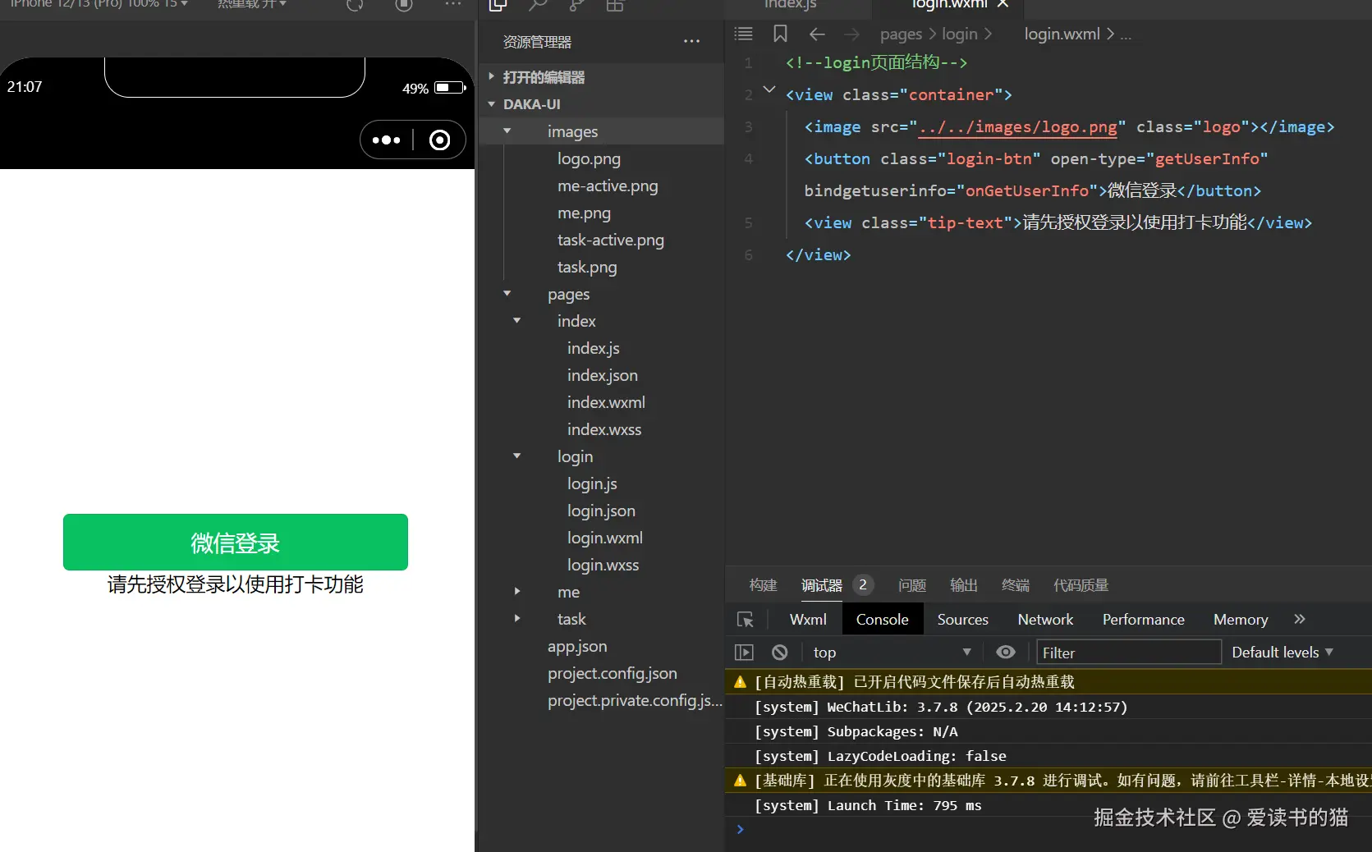The width and height of the screenshot is (1372, 852).
Task: Toggle the console sidebar panel icon
Action: 744,653
